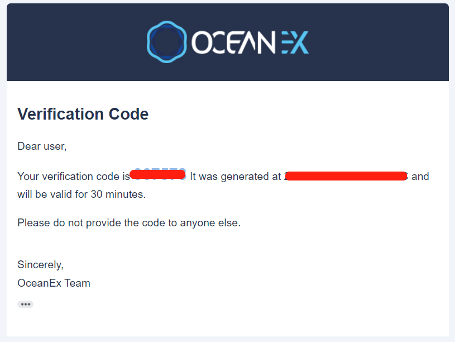The height and width of the screenshot is (342, 455).
Task: Click 'Please do not provide the code' sentence
Action: pos(129,223)
